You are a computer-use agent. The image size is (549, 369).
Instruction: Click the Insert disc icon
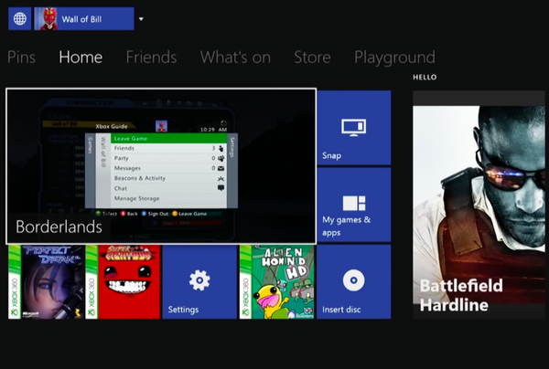pos(353,280)
